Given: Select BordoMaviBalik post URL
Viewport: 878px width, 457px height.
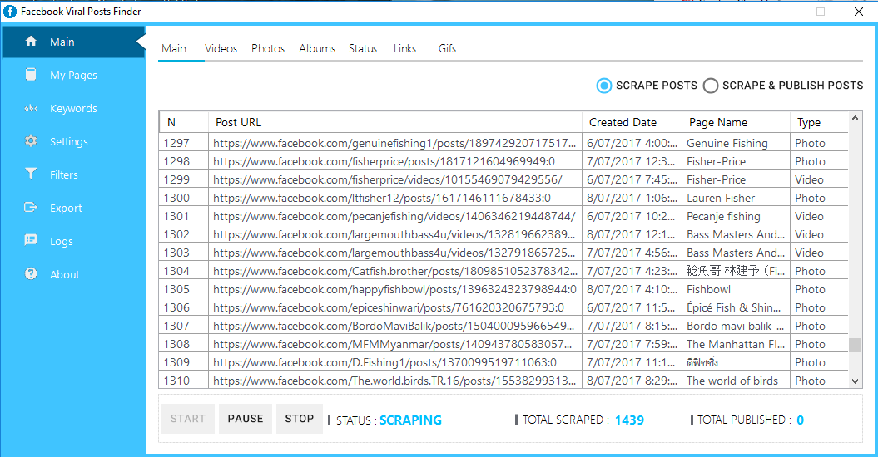Looking at the screenshot, I should point(394,326).
